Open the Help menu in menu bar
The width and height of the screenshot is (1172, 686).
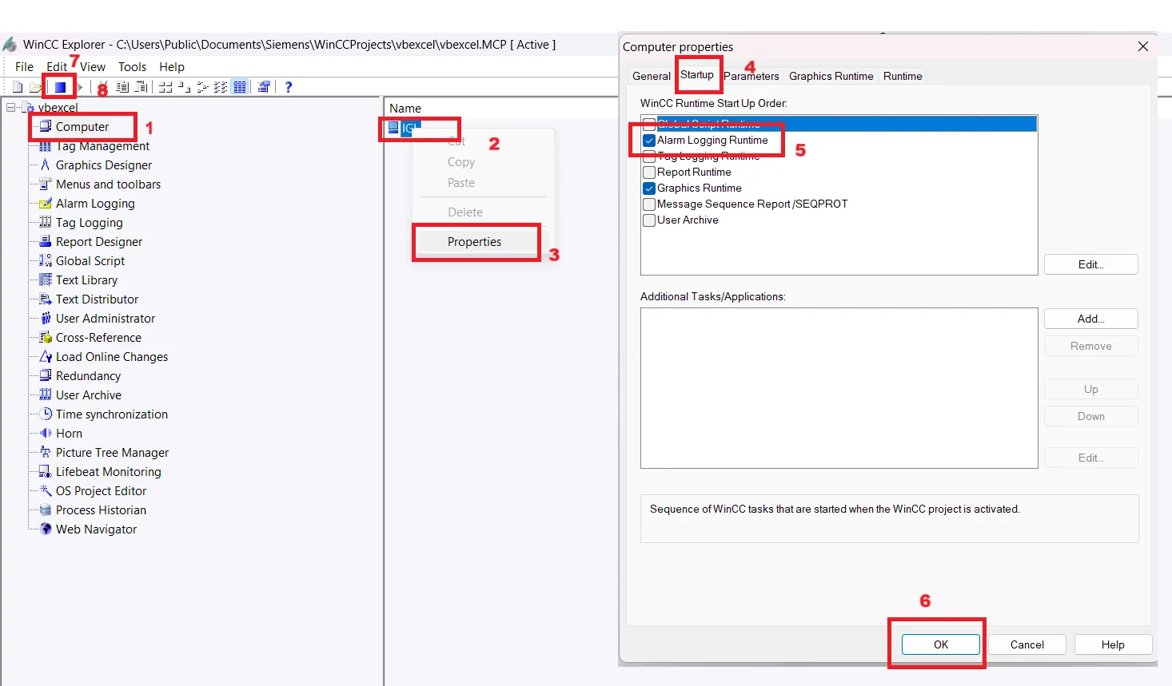pyautogui.click(x=171, y=67)
